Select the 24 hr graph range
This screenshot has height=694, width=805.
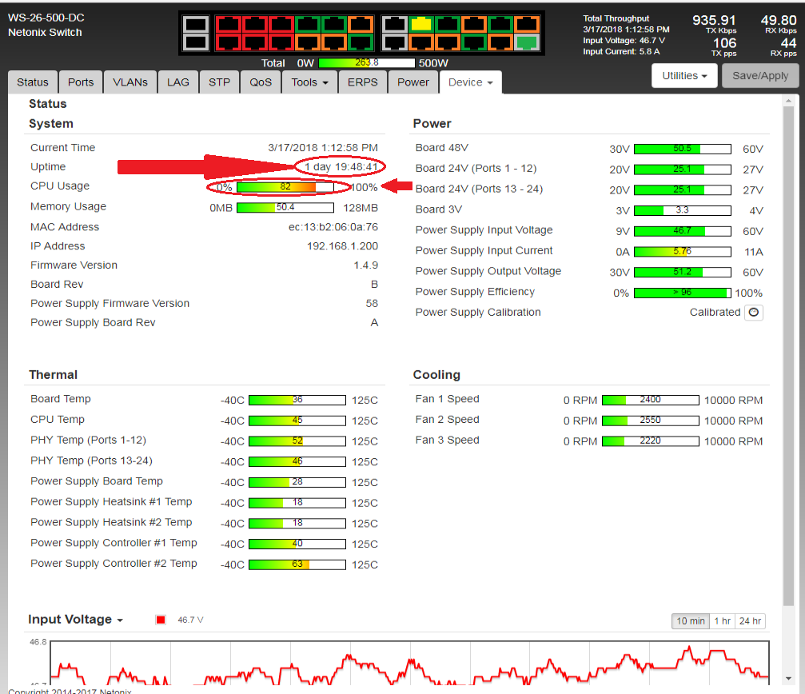tap(750, 621)
